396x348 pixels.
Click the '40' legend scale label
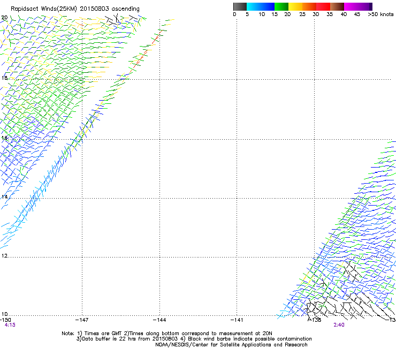tap(344, 14)
